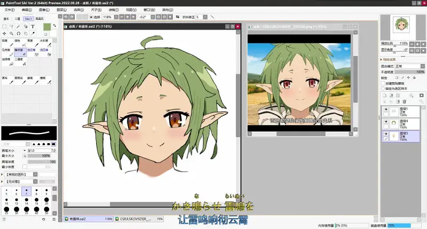Hide layer 图层1 via eye icon
Viewport: 427px width, 229px height.
(386, 109)
